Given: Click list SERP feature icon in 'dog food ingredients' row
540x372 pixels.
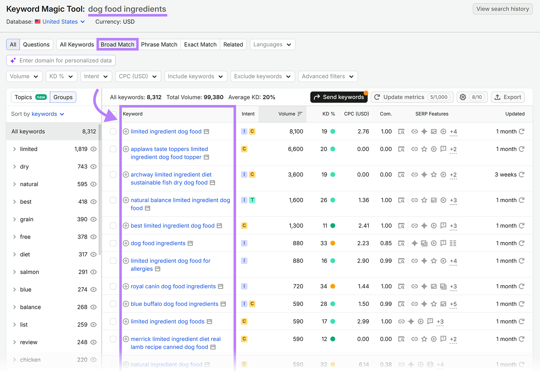Looking at the screenshot, I should (x=453, y=243).
